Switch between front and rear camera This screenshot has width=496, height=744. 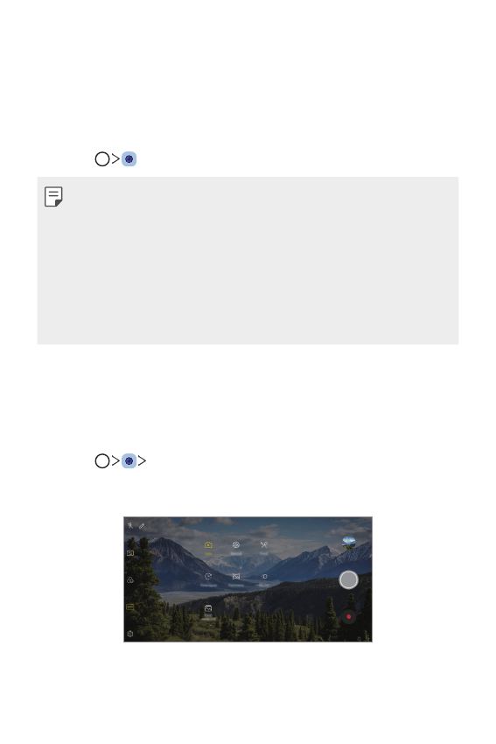click(x=130, y=553)
